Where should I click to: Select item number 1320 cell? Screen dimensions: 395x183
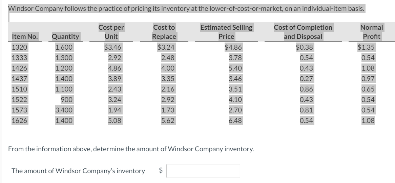coord(19,47)
